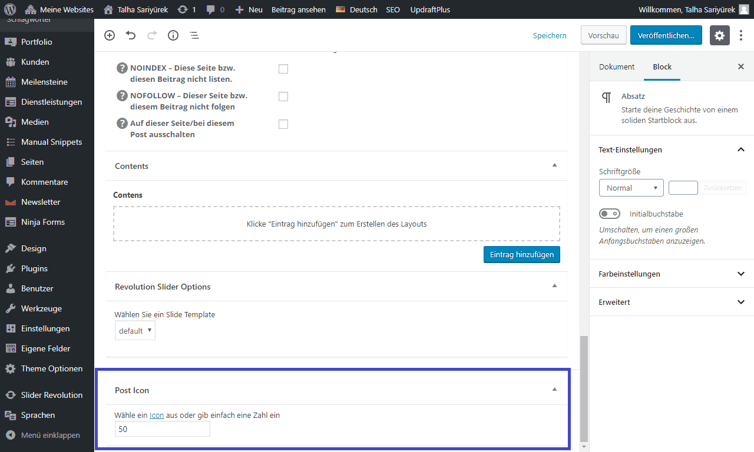Close the settings sidebar
The image size is (754, 452).
(x=741, y=67)
